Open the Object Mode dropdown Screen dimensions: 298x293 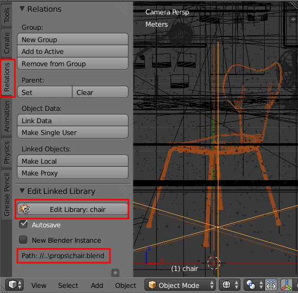(180, 285)
